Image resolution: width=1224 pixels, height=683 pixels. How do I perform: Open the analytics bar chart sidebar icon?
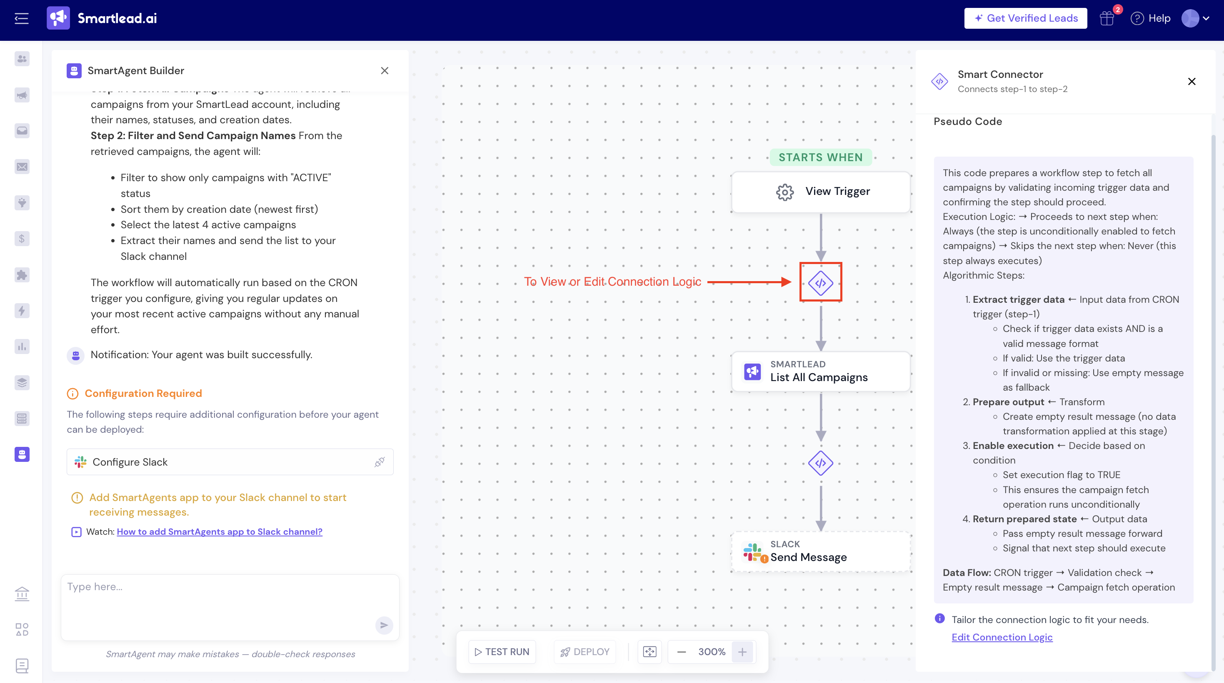click(22, 347)
